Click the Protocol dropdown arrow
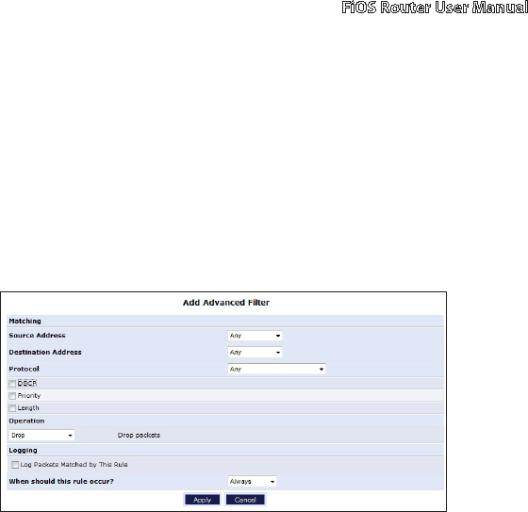The width and height of the screenshot is (528, 512). 322,370
